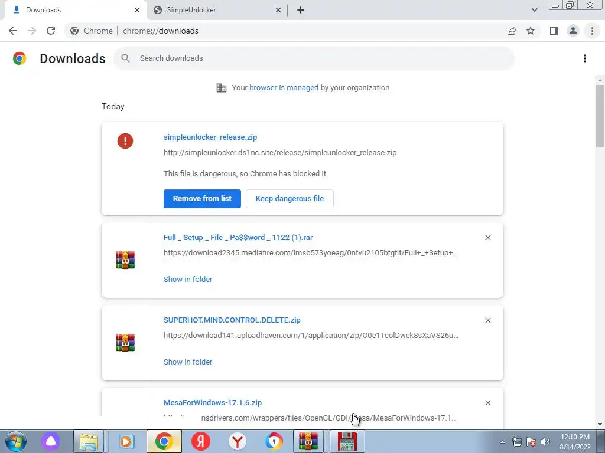Close the SimpleUnlocker tab
Image resolution: width=605 pixels, height=453 pixels.
click(x=278, y=10)
